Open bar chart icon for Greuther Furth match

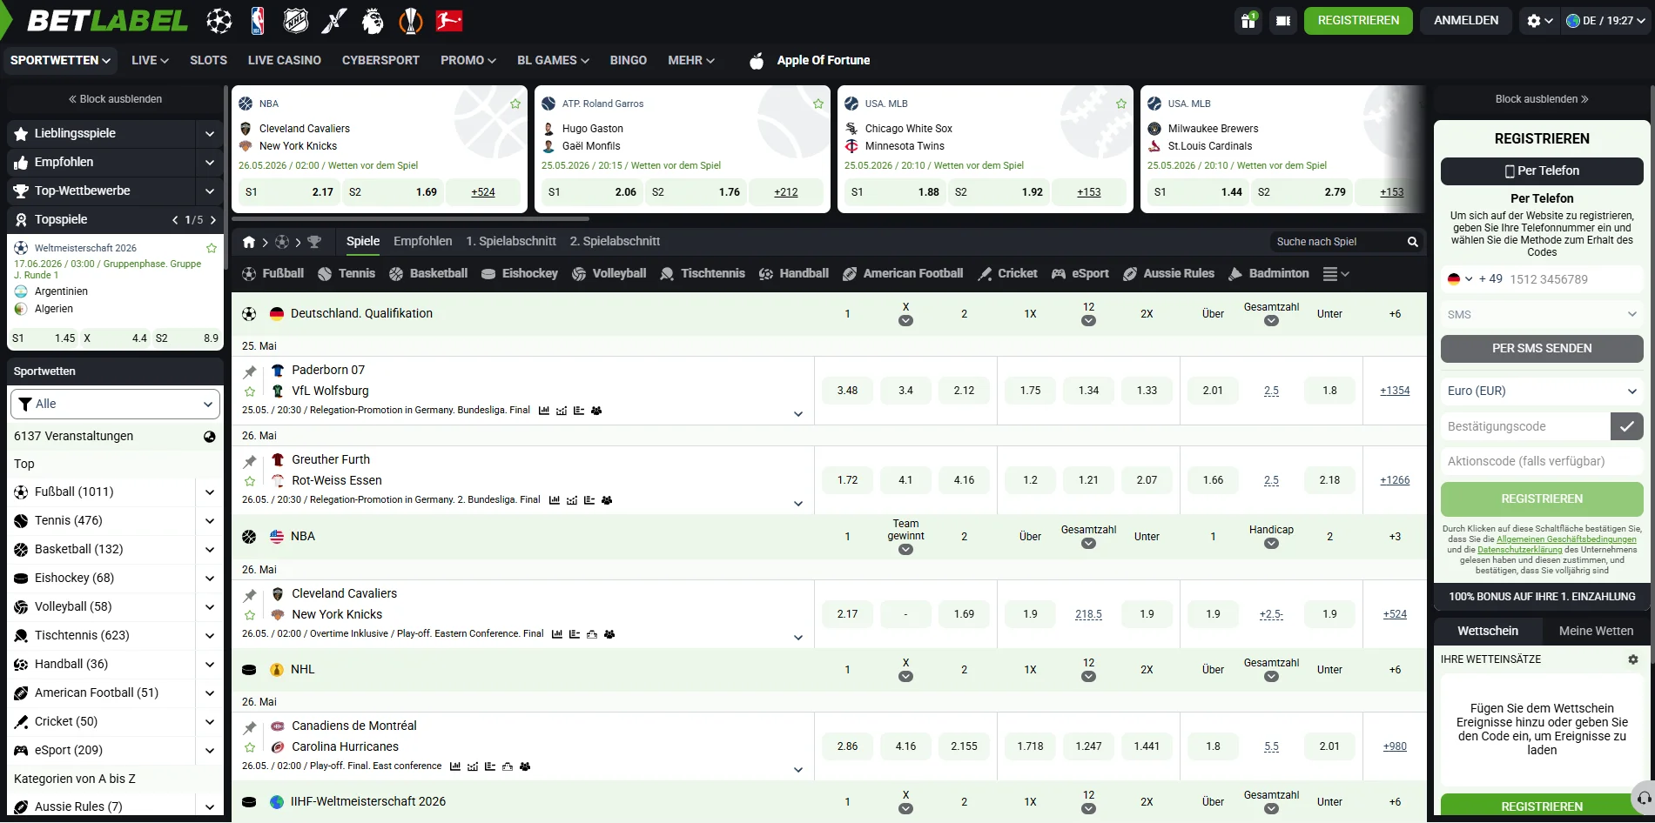[x=555, y=500]
